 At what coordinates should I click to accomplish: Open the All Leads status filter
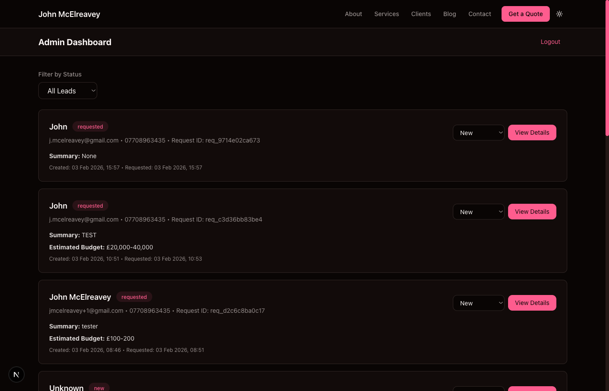pos(67,90)
